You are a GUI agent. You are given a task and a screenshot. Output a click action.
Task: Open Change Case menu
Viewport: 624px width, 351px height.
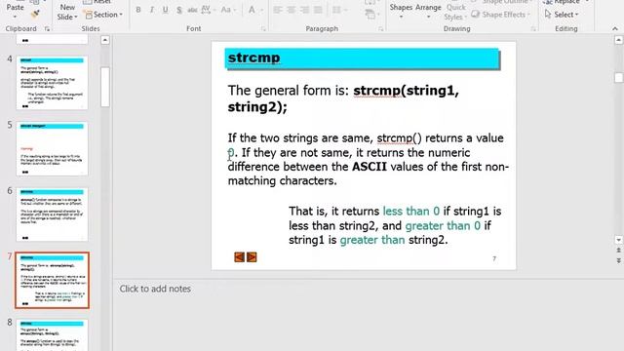pyautogui.click(x=228, y=10)
